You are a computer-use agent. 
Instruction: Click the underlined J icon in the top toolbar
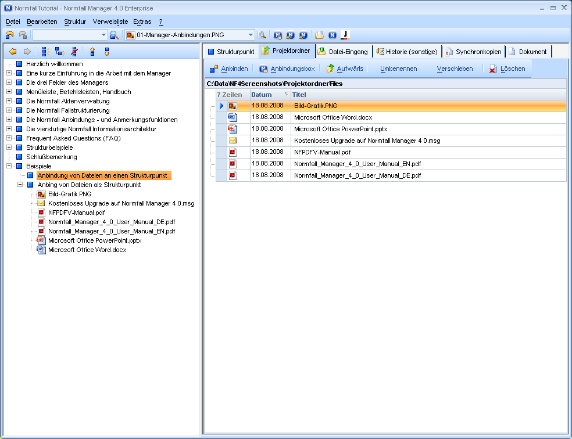click(x=345, y=35)
